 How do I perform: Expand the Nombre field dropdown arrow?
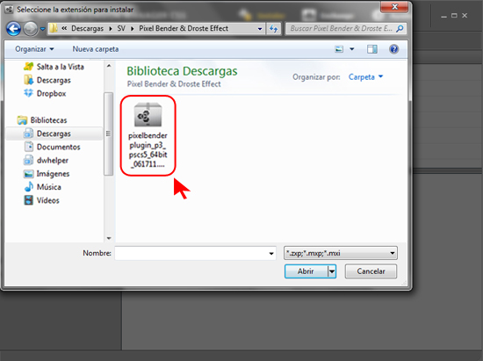click(x=271, y=254)
